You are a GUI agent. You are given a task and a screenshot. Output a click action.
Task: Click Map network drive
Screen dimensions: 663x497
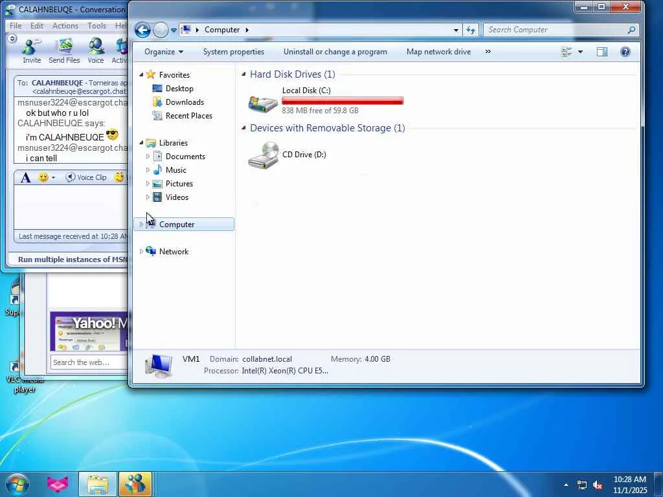pos(438,52)
